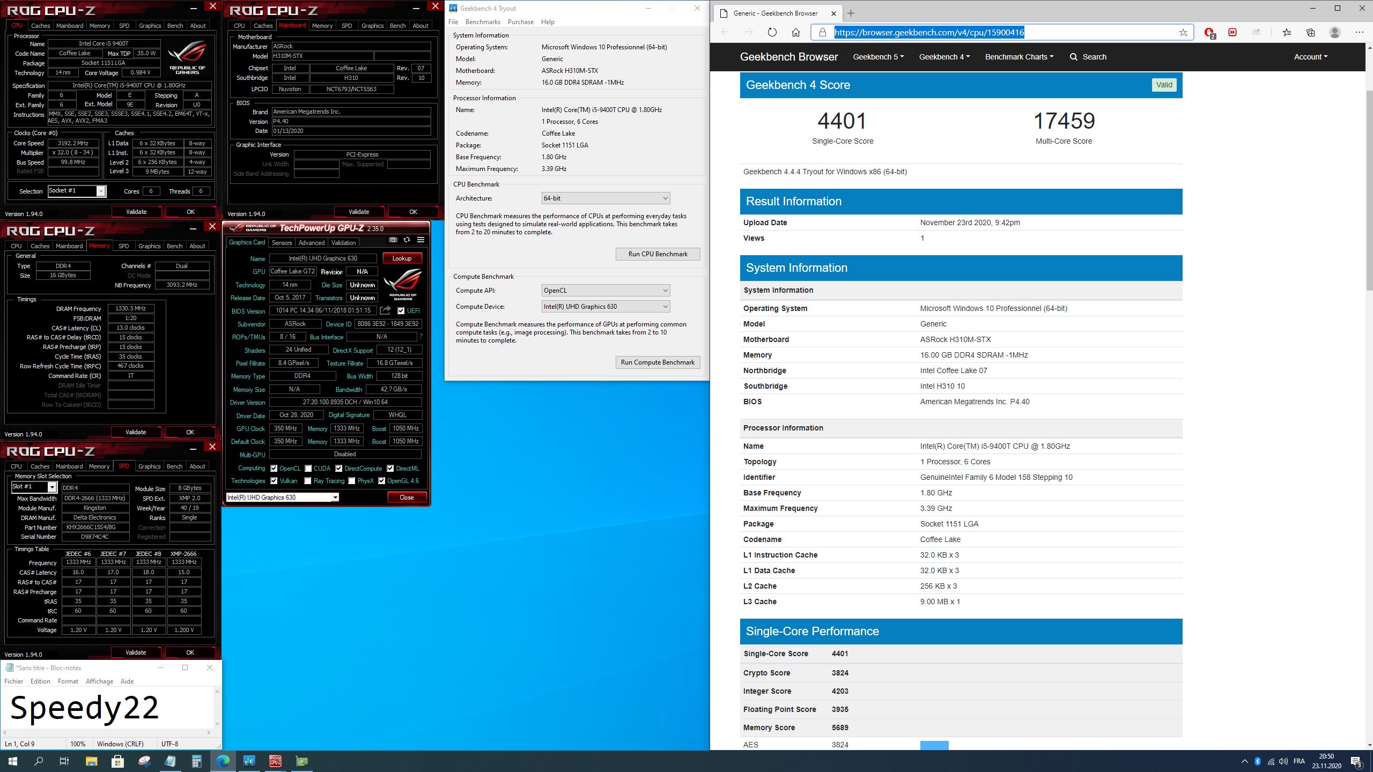Toggle the OpenGL 4.6 checkbox in GPU-Z
The width and height of the screenshot is (1373, 772).
coord(381,480)
